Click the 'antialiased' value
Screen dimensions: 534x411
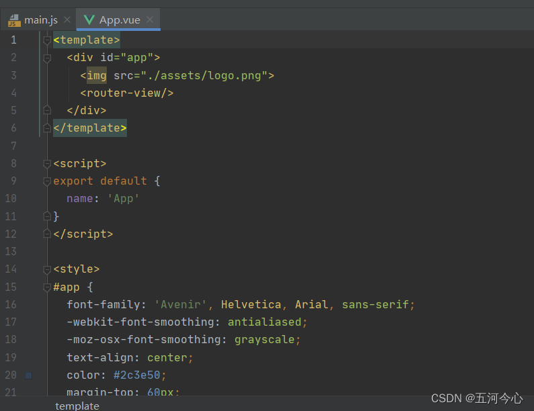pyautogui.click(x=264, y=322)
